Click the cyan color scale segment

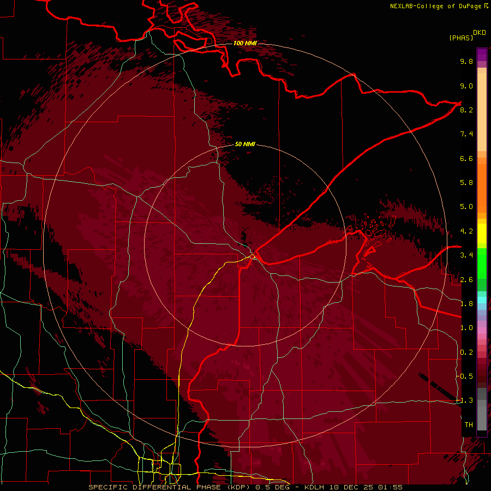(482, 300)
